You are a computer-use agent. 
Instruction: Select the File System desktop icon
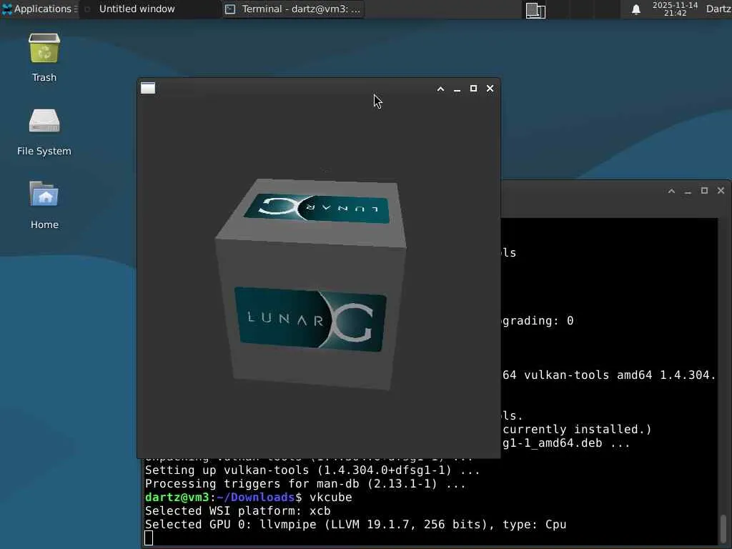coord(44,132)
